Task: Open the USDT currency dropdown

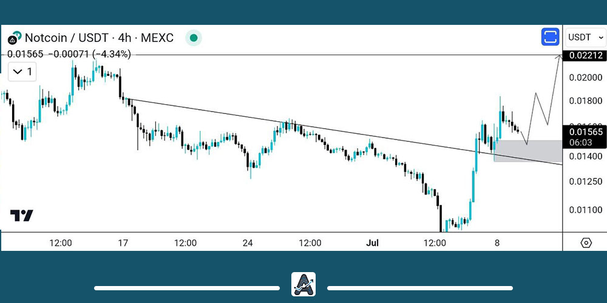Action: coord(585,38)
